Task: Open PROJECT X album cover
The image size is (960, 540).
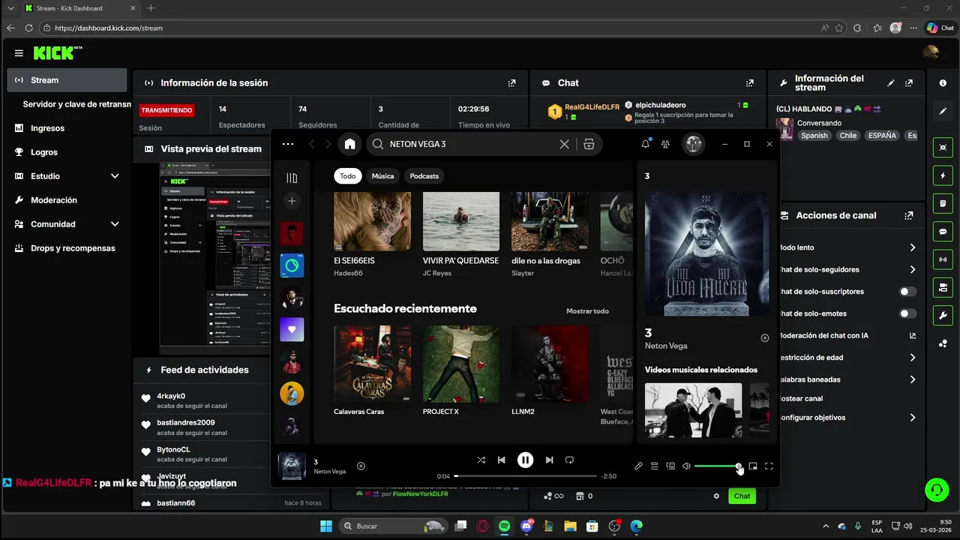Action: [461, 364]
